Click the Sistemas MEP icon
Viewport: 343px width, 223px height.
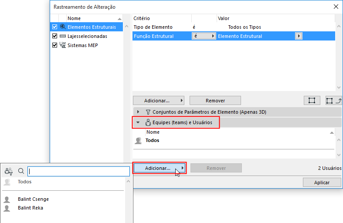[x=62, y=45]
